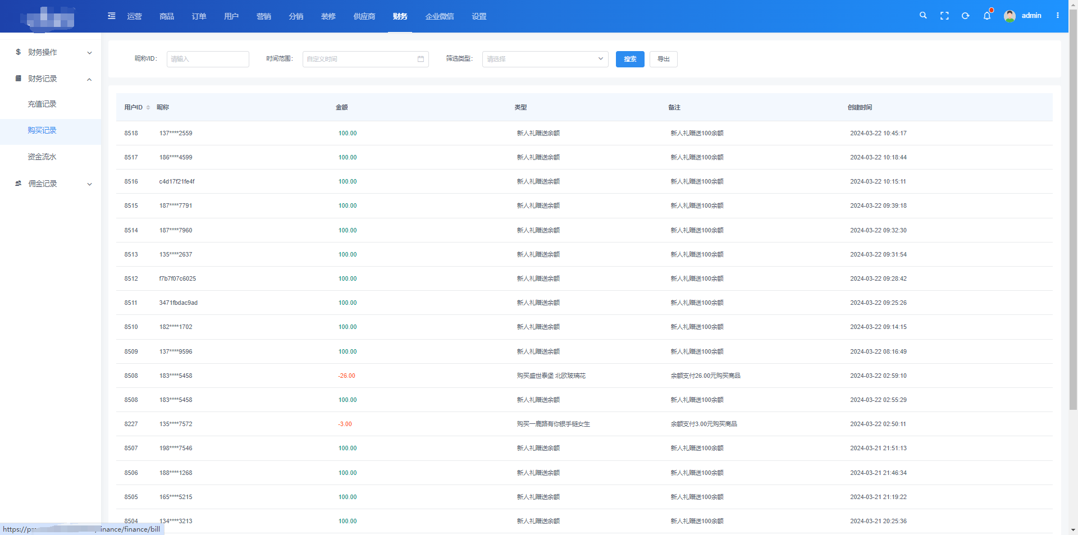Click the dollar icon beside 财务操作

pyautogui.click(x=18, y=52)
